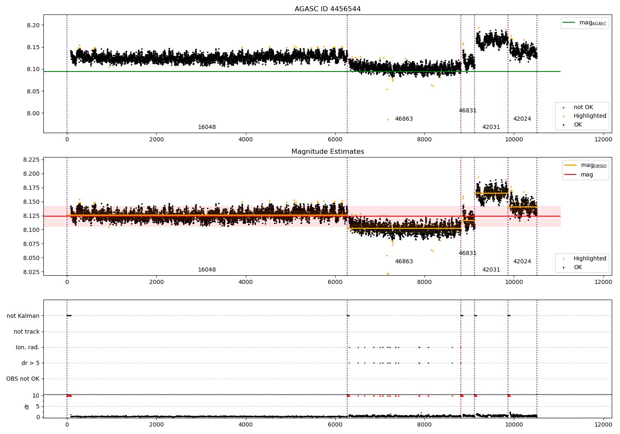Click the lowest orange outlier point in top plot
This screenshot has width=620, height=434.
[388, 119]
